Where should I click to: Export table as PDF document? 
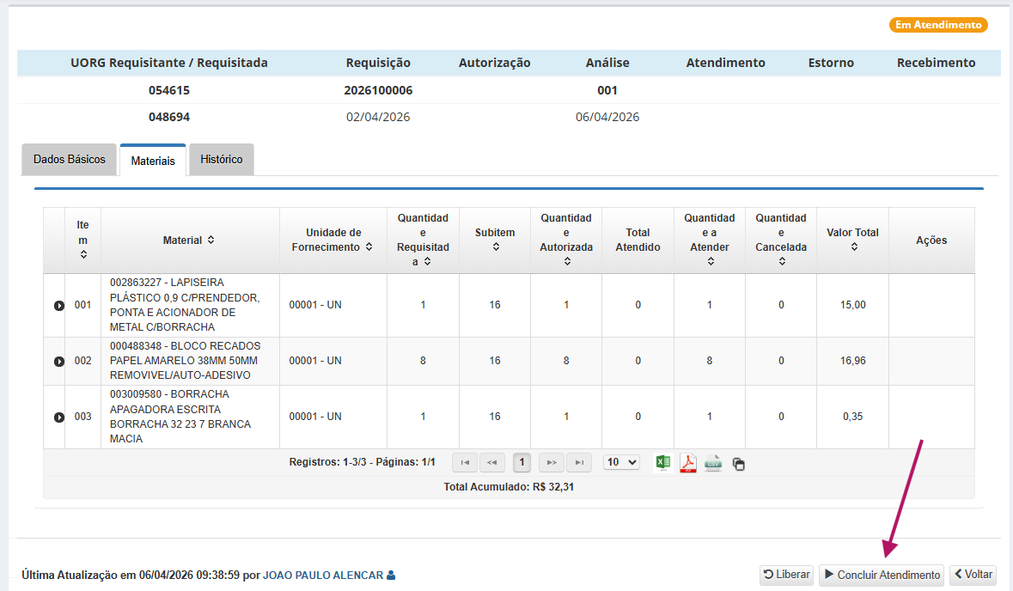tap(687, 463)
